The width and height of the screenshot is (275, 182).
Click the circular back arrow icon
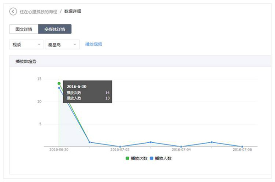pyautogui.click(x=13, y=11)
